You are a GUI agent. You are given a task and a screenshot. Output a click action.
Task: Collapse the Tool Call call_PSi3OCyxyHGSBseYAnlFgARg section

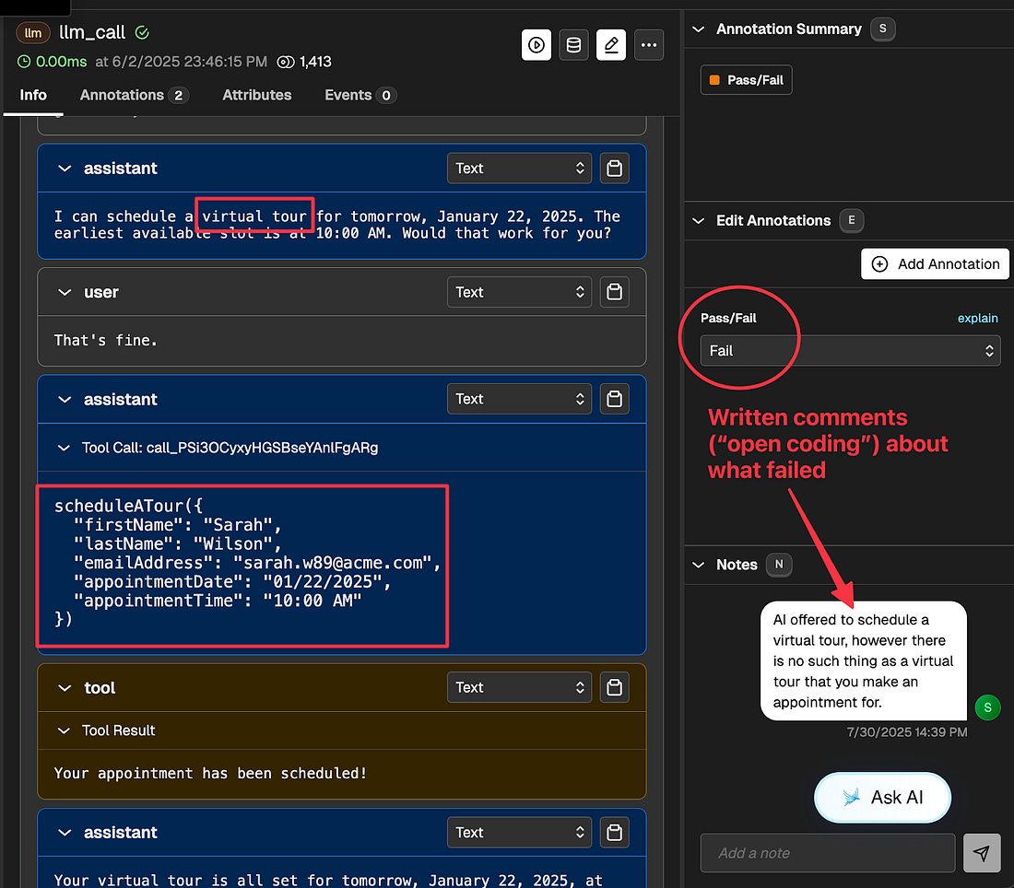[x=64, y=448]
